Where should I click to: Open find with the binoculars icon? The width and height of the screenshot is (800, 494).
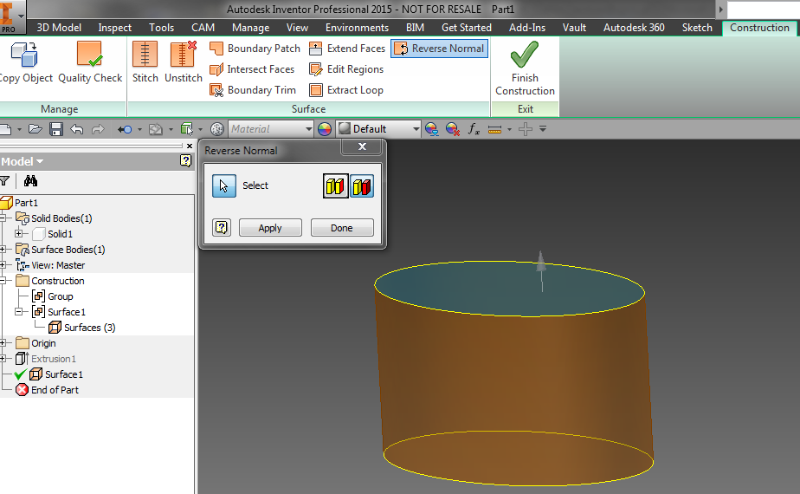tap(30, 181)
